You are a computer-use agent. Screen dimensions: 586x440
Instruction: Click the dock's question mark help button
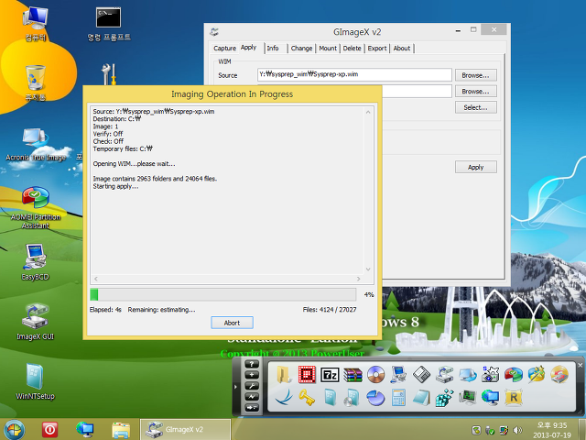pyautogui.click(x=252, y=364)
